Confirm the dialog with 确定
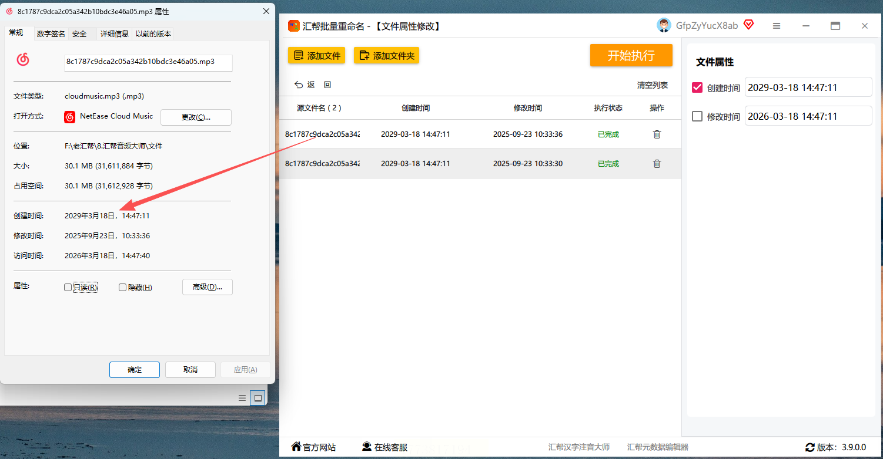 (135, 370)
